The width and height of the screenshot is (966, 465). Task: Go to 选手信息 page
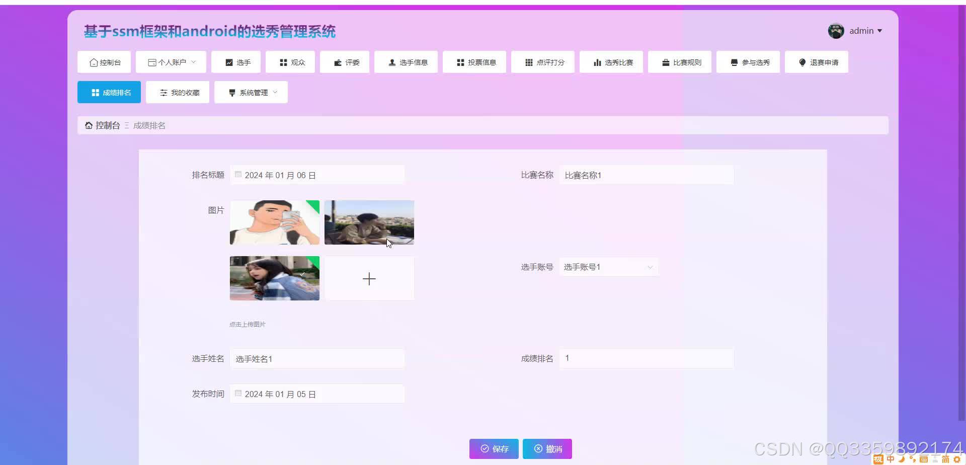coord(406,62)
